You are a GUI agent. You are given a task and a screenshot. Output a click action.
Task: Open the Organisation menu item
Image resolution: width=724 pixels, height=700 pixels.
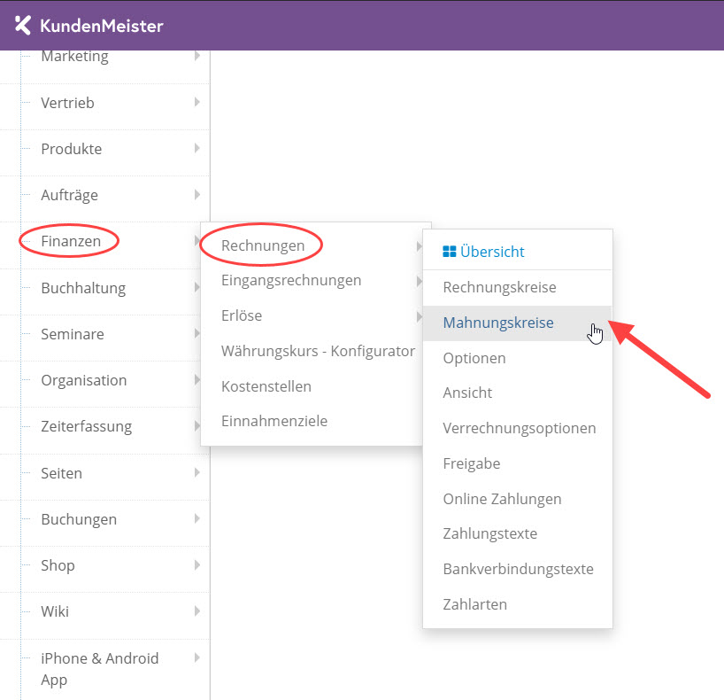pyautogui.click(x=83, y=380)
